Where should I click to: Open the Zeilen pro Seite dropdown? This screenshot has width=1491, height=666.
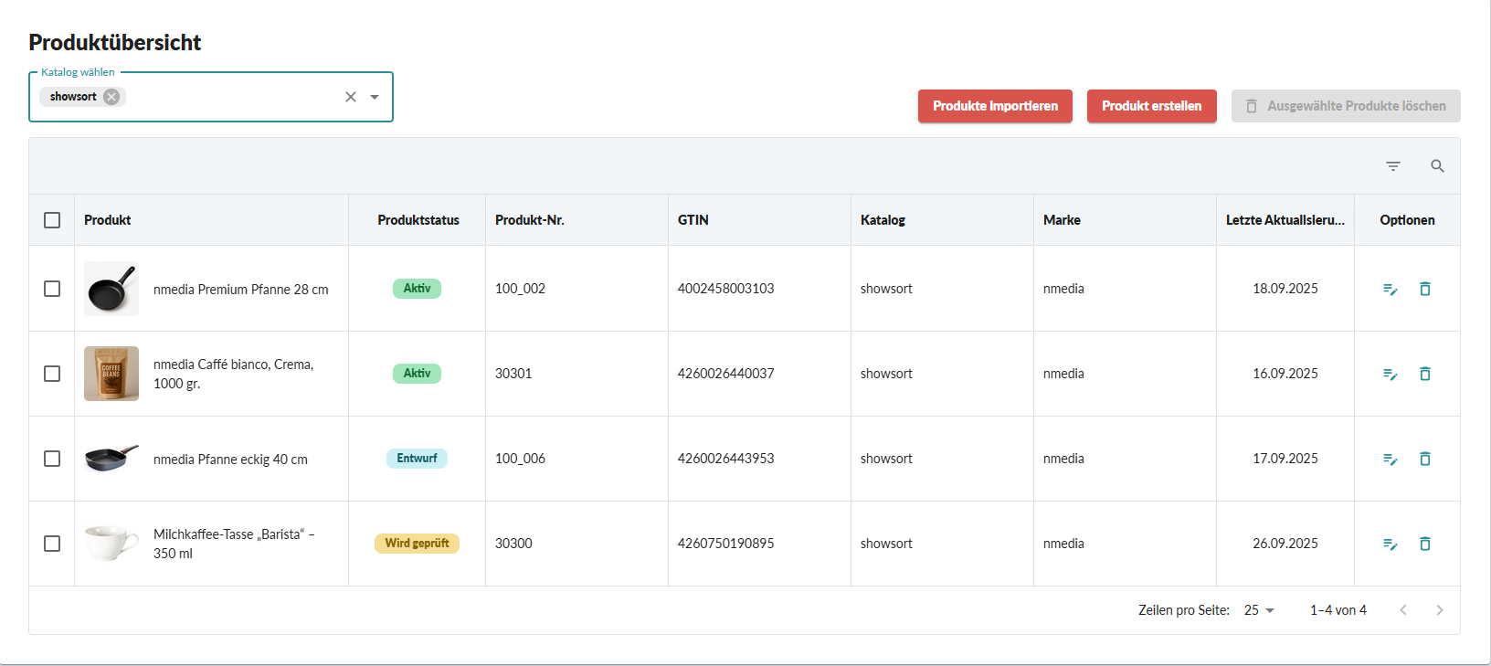(1259, 610)
